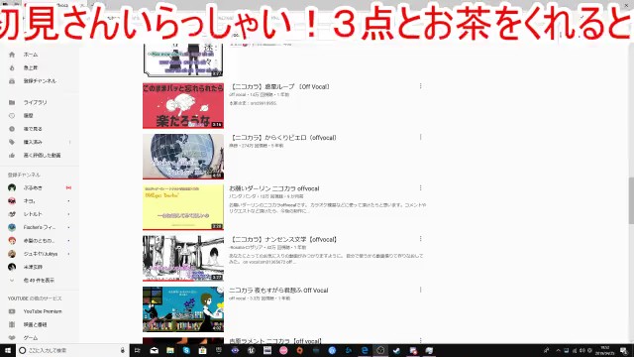Open the からくりピエロ globe thumbnail

183,157
